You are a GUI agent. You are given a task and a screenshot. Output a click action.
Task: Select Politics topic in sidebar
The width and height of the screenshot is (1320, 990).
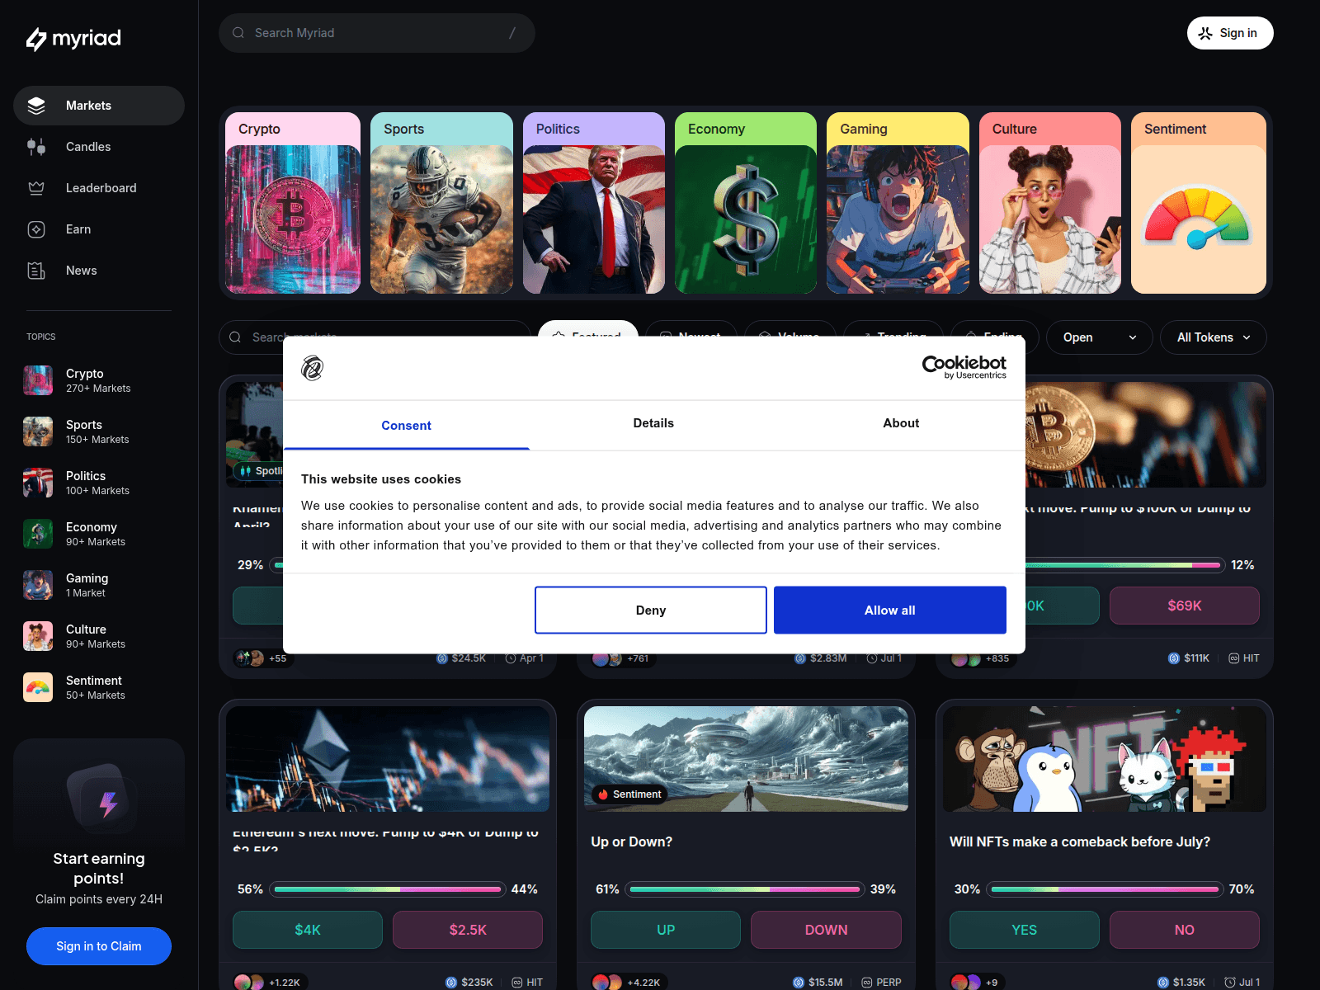point(99,483)
